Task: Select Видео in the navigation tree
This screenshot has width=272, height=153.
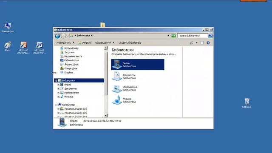Action: click(68, 85)
